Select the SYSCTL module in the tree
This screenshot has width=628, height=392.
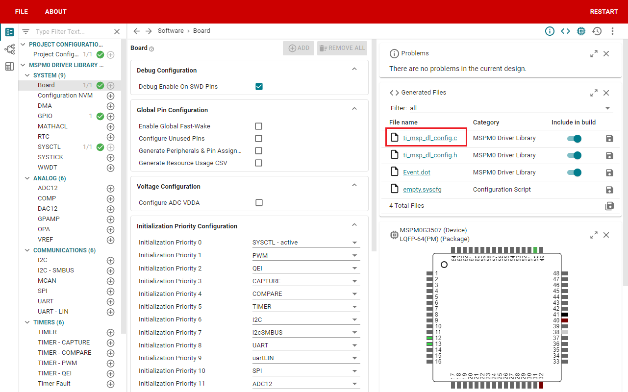coord(50,147)
